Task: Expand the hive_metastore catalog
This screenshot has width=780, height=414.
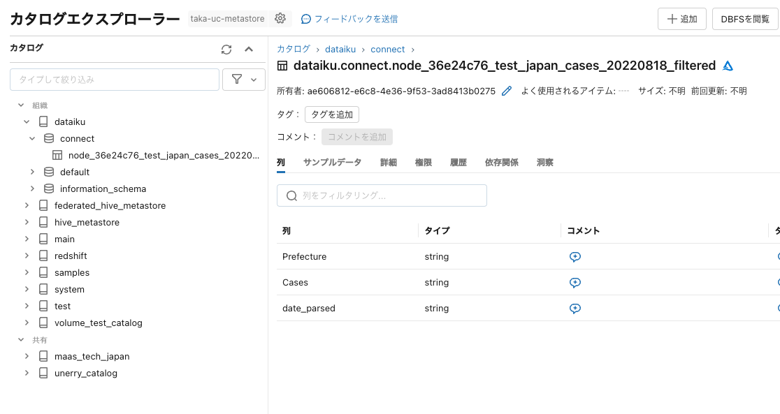Action: pos(26,222)
